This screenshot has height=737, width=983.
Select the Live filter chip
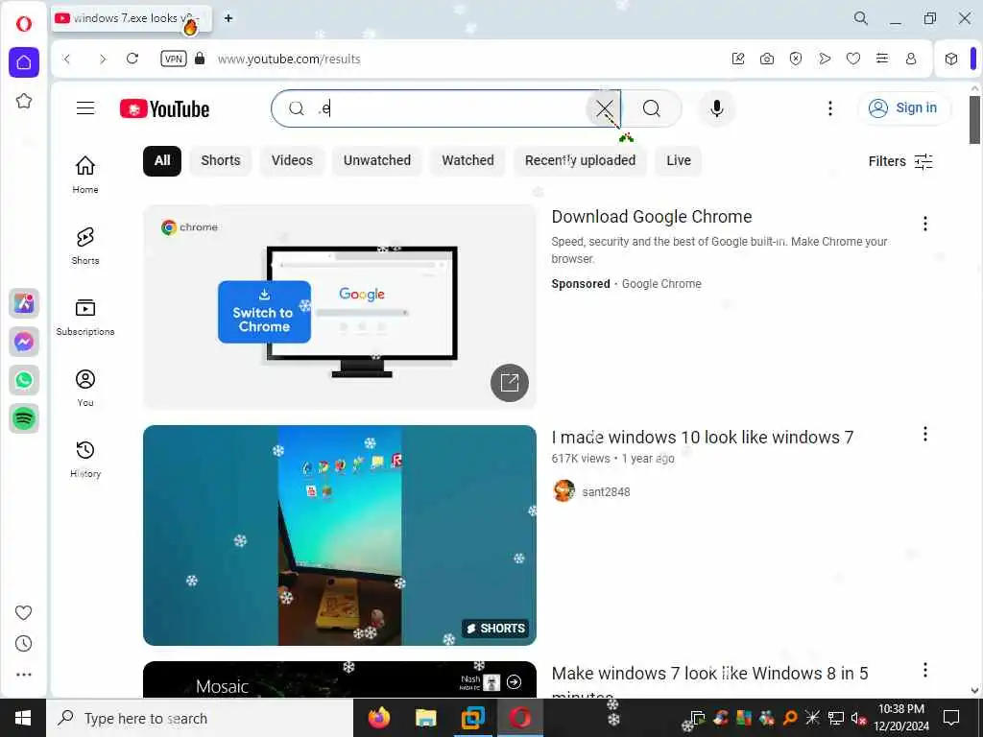coord(679,160)
